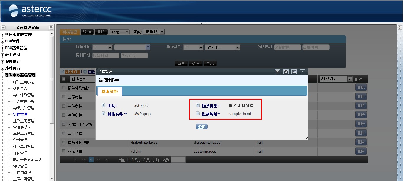The width and height of the screenshot is (403, 181).
Task: Click the page jump input field
Action: [x=178, y=160]
